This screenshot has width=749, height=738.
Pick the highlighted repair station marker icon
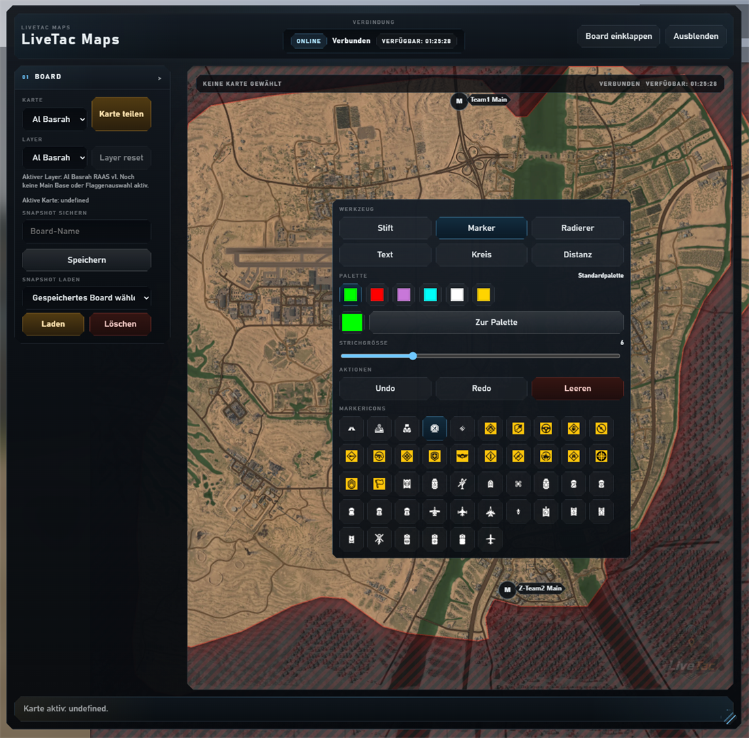pyautogui.click(x=434, y=428)
